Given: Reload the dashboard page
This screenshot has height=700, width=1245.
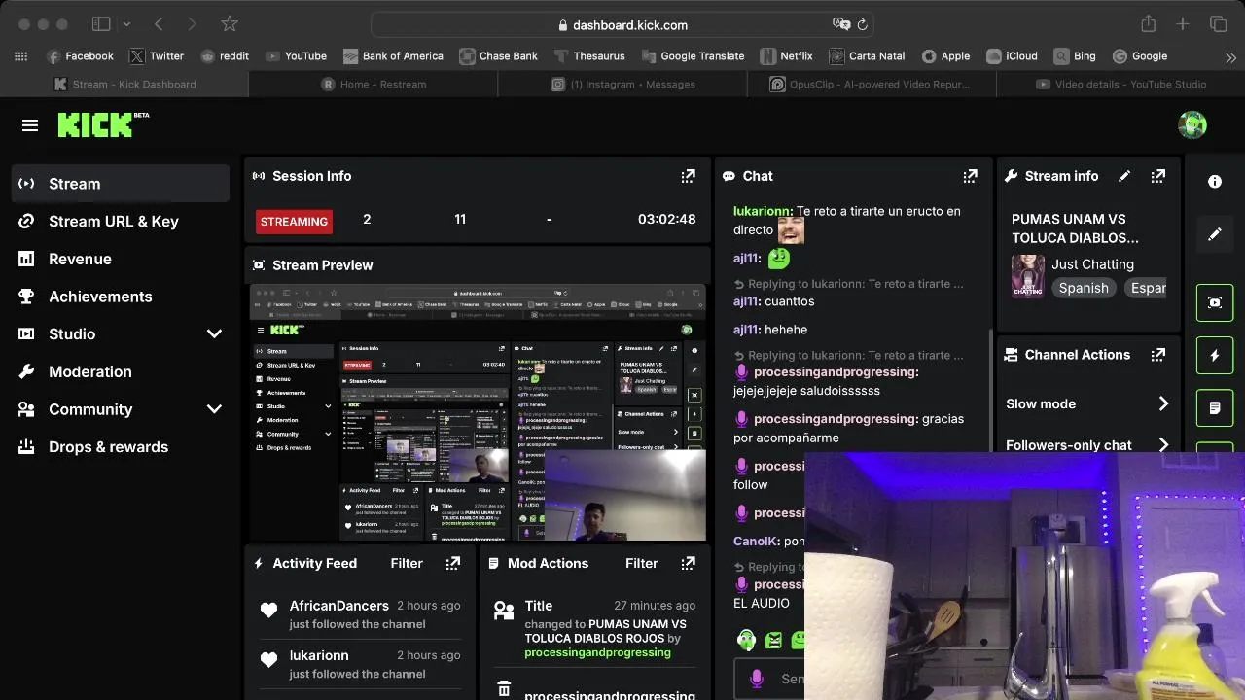Looking at the screenshot, I should click(x=863, y=25).
